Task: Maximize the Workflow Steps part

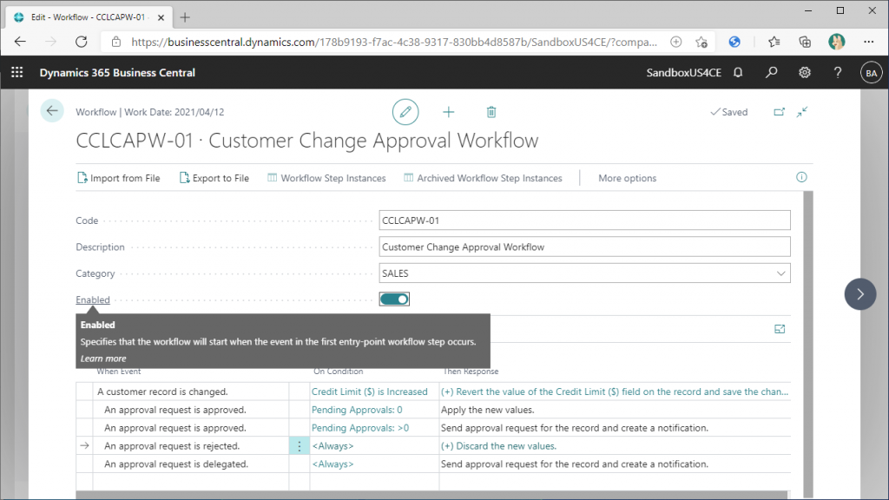Action: 780,329
